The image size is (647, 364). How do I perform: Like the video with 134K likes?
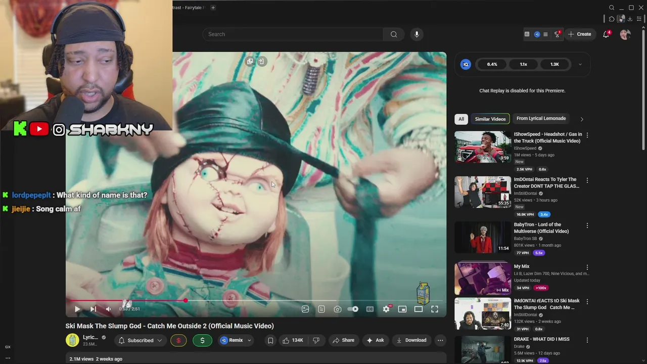coord(293,340)
